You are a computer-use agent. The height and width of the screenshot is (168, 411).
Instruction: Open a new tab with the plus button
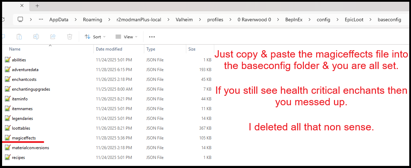(37, 6)
